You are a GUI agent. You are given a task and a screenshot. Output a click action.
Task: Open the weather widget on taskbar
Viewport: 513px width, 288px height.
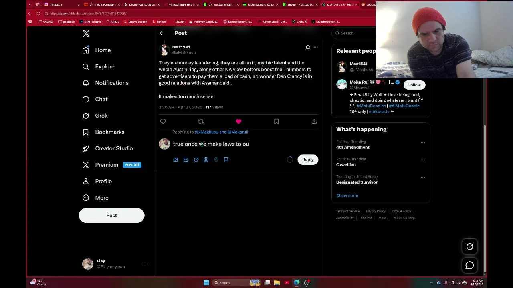[x=38, y=283]
